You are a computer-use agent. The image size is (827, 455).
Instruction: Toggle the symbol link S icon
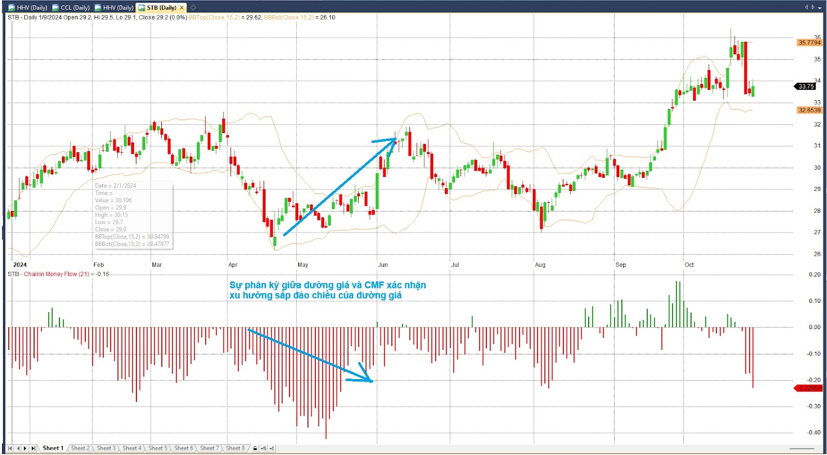[264, 448]
